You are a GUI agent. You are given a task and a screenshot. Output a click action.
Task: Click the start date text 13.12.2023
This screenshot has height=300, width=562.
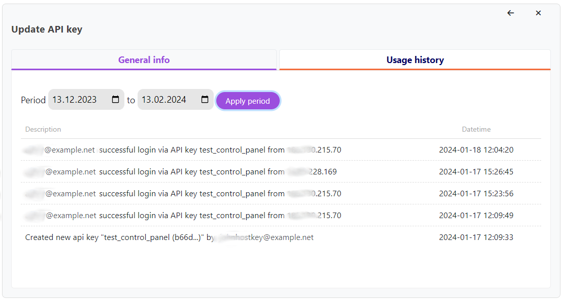tap(75, 100)
